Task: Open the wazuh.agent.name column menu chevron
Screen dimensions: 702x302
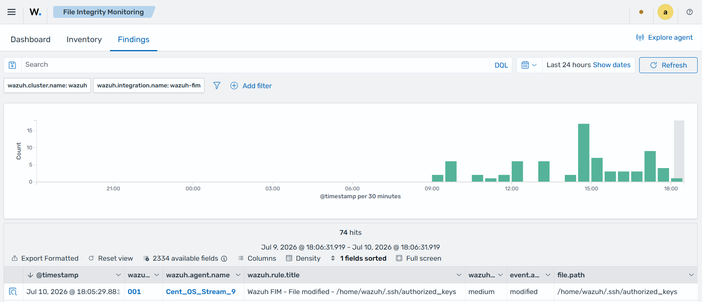Action: click(238, 275)
